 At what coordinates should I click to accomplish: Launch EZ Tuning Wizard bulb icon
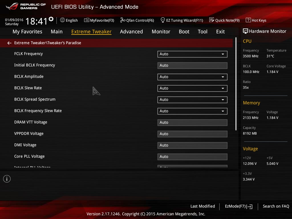click(163, 20)
